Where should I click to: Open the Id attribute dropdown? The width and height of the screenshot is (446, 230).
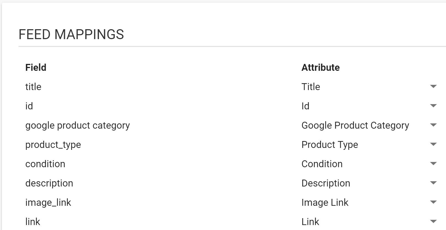click(x=433, y=106)
